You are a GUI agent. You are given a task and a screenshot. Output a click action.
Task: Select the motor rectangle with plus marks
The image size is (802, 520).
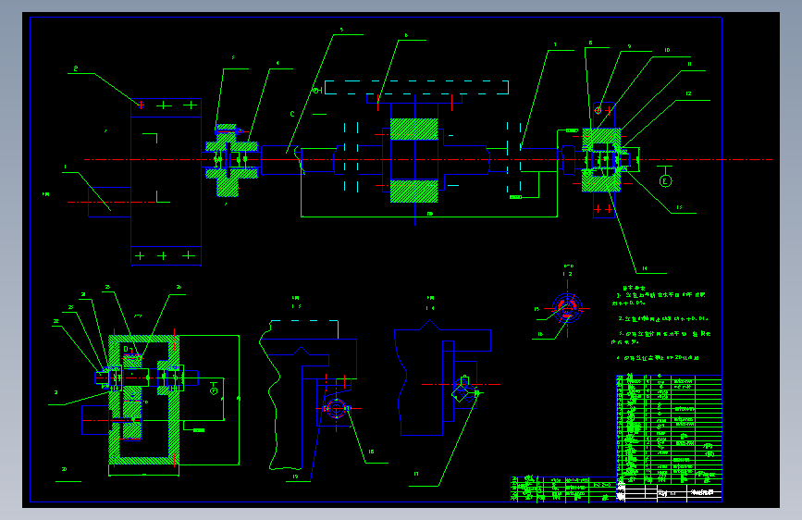166,181
